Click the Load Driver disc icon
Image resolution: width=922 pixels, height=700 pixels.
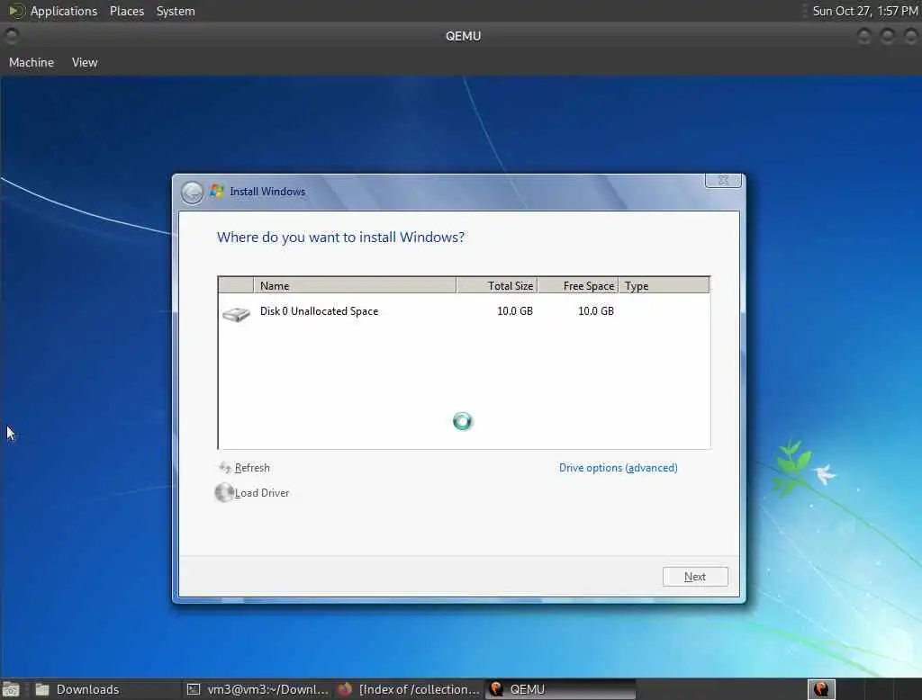[223, 492]
